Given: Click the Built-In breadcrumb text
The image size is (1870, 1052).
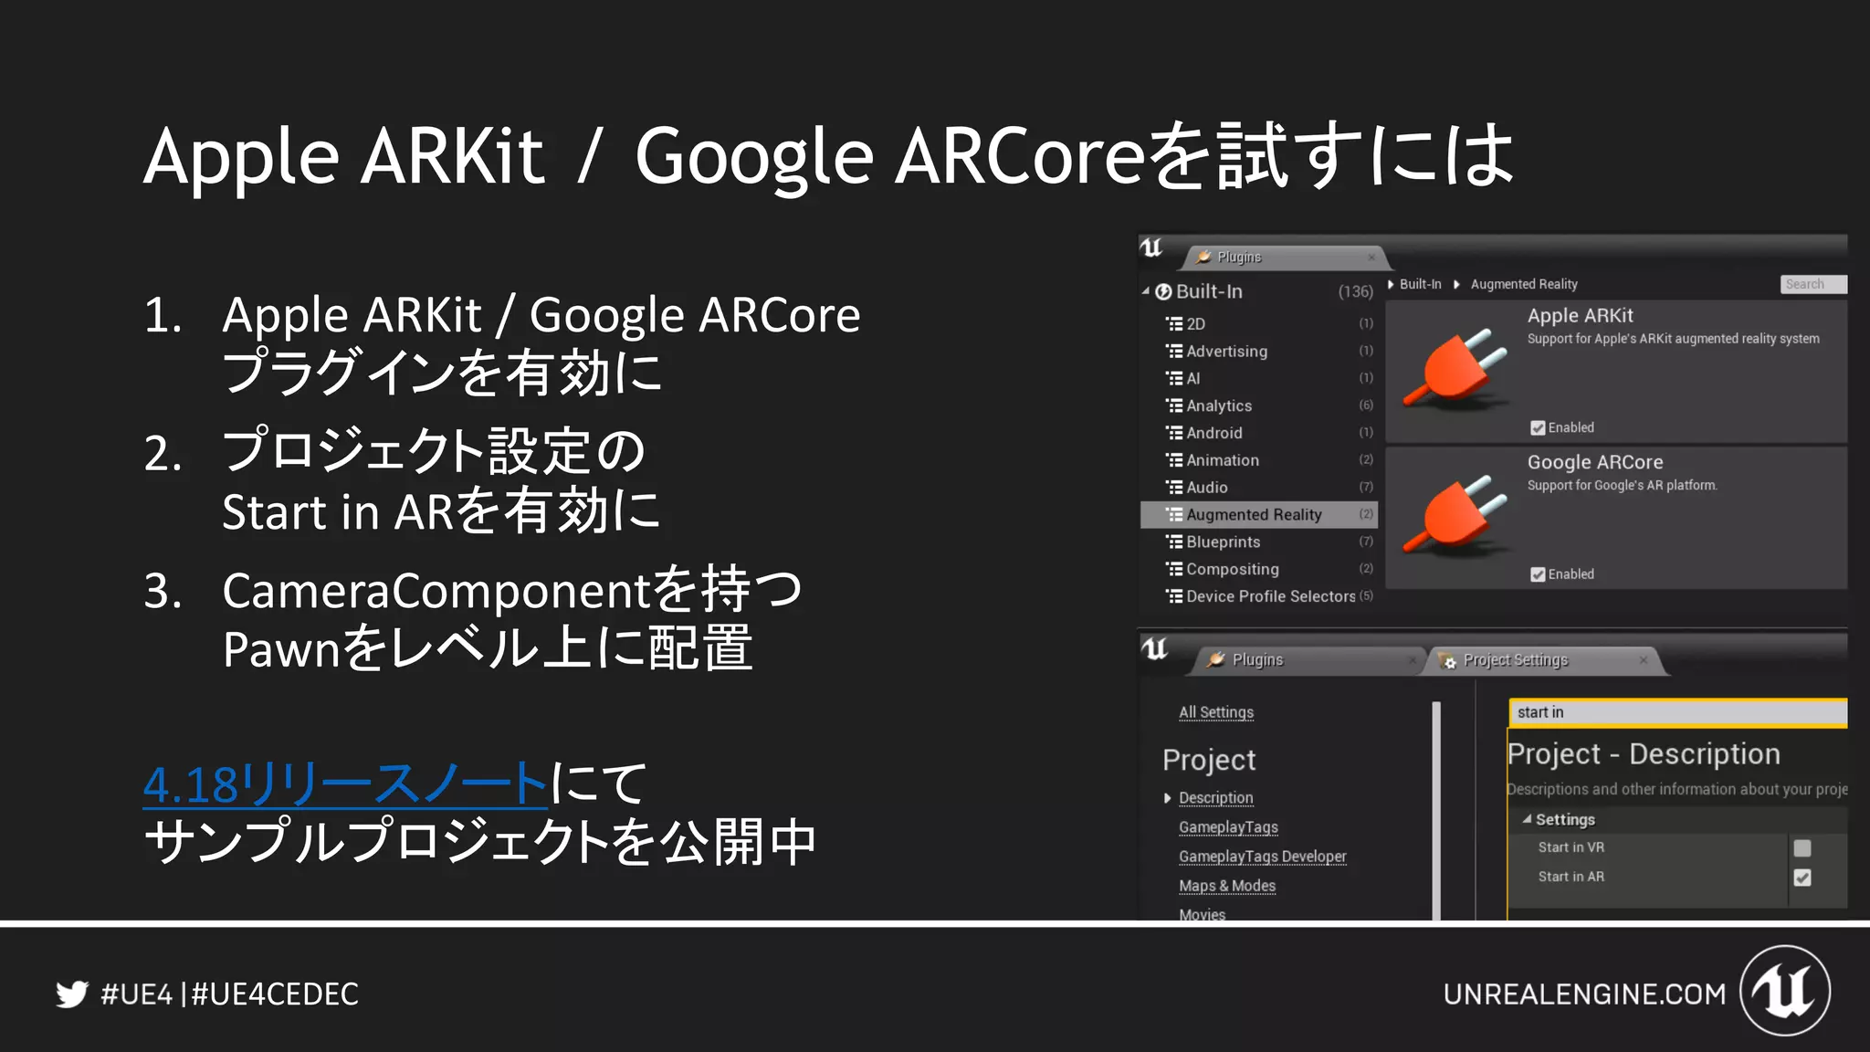Looking at the screenshot, I should [x=1421, y=284].
